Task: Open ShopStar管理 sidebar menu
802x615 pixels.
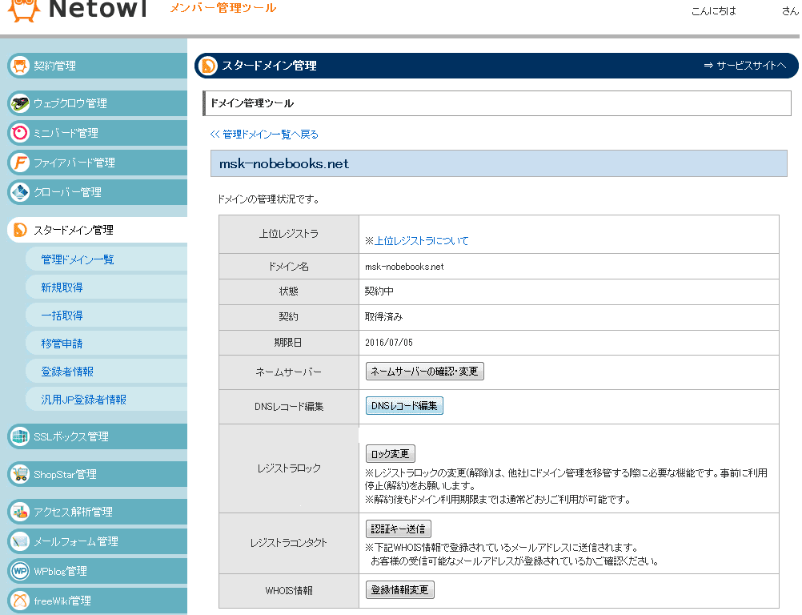Action: (97, 474)
